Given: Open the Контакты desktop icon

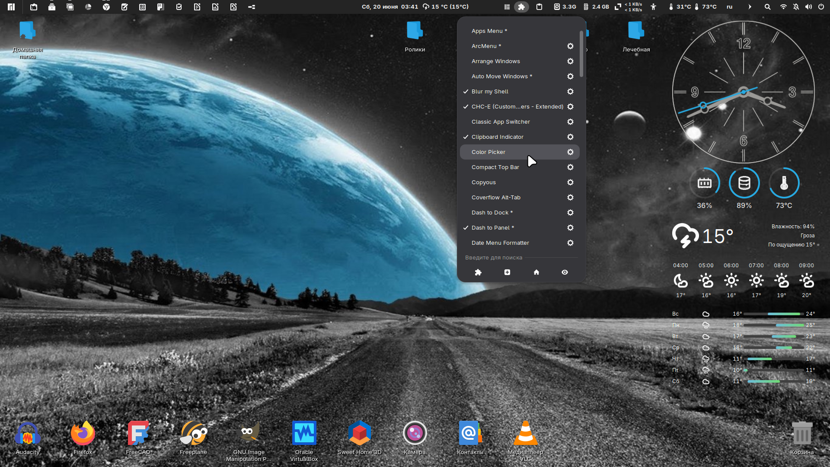Looking at the screenshot, I should [x=470, y=438].
